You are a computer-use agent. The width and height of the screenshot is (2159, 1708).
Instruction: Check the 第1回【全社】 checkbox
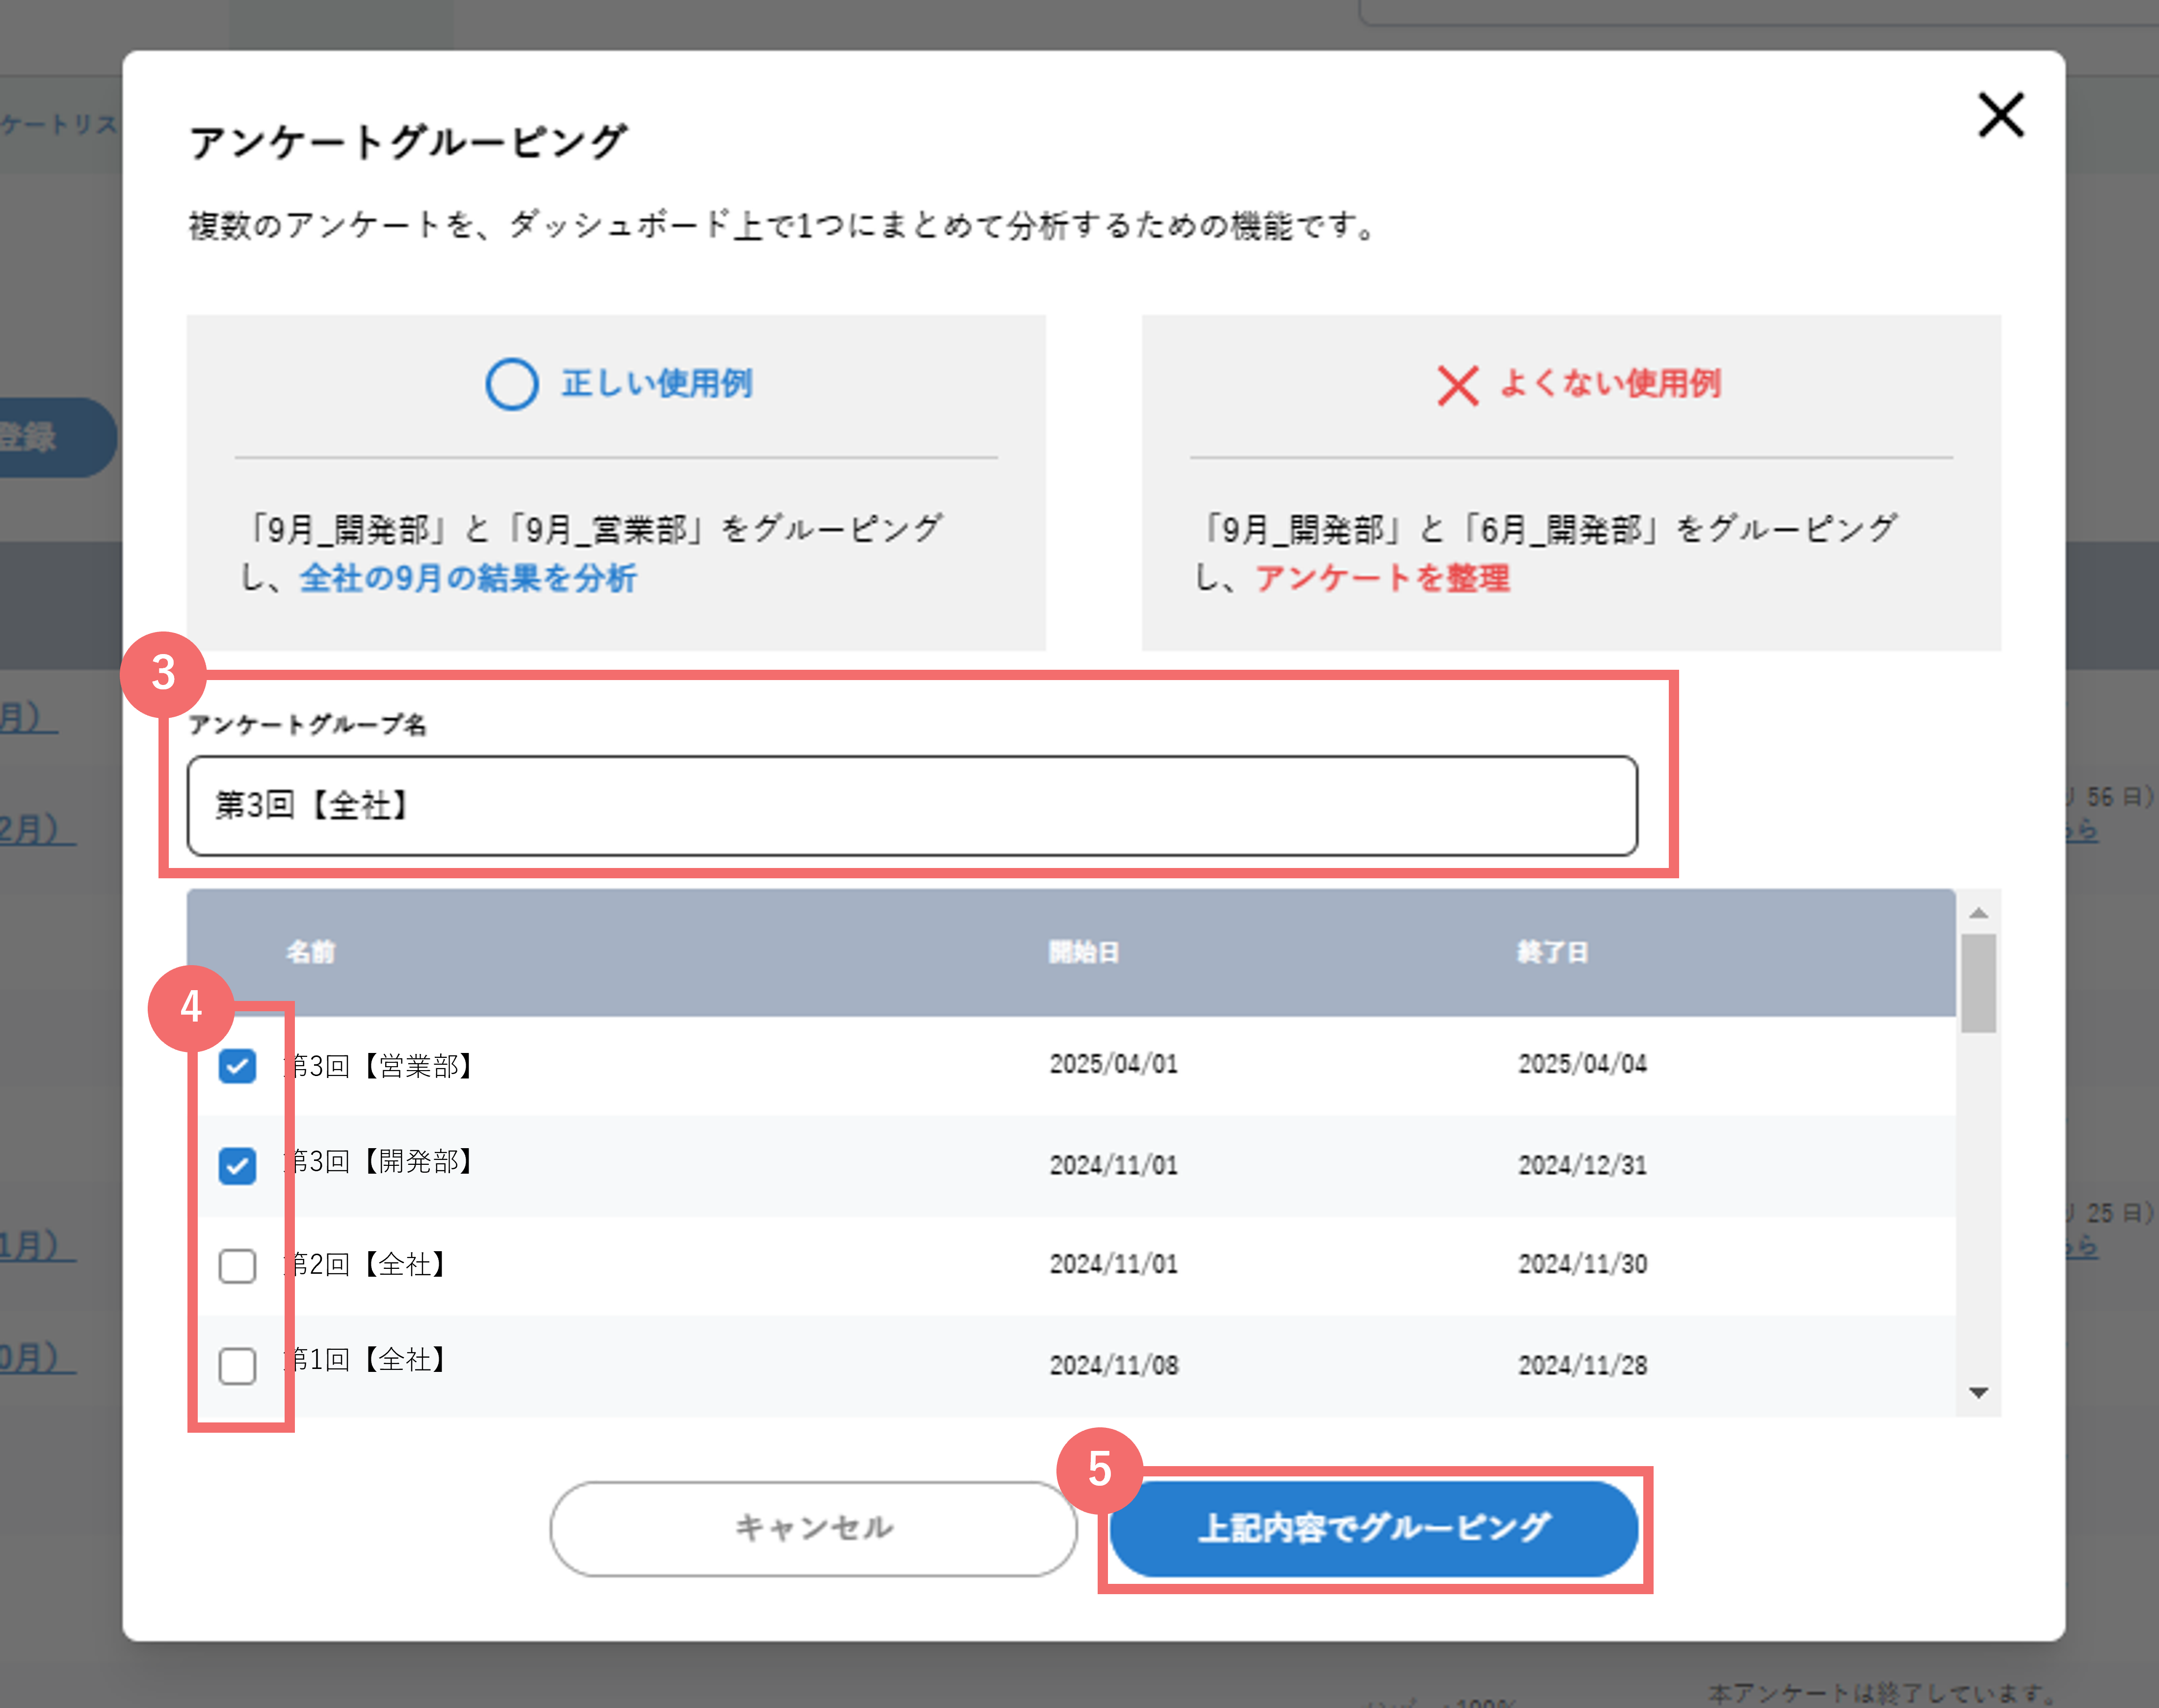pyautogui.click(x=237, y=1365)
